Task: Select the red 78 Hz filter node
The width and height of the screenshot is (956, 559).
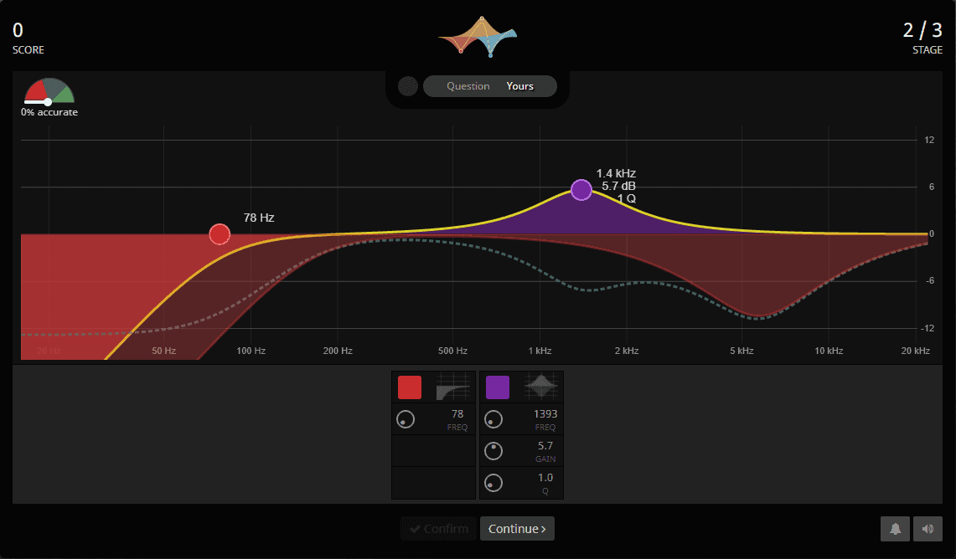Action: 220,234
